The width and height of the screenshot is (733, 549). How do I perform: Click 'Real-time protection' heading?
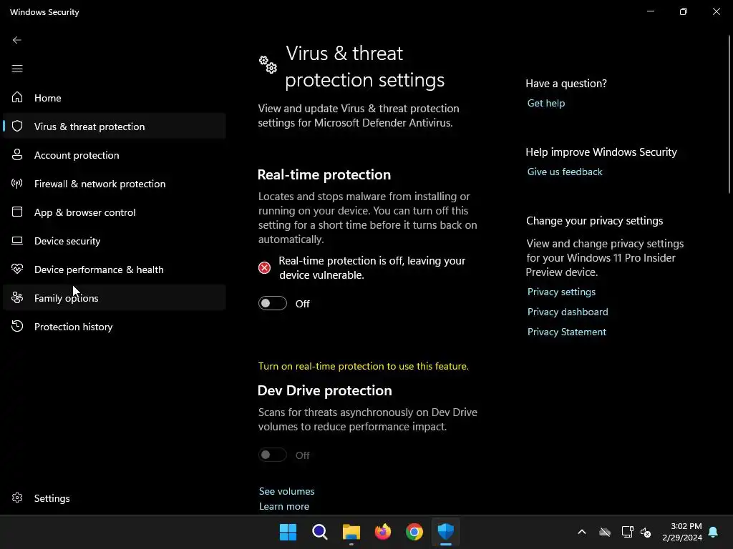coord(324,174)
